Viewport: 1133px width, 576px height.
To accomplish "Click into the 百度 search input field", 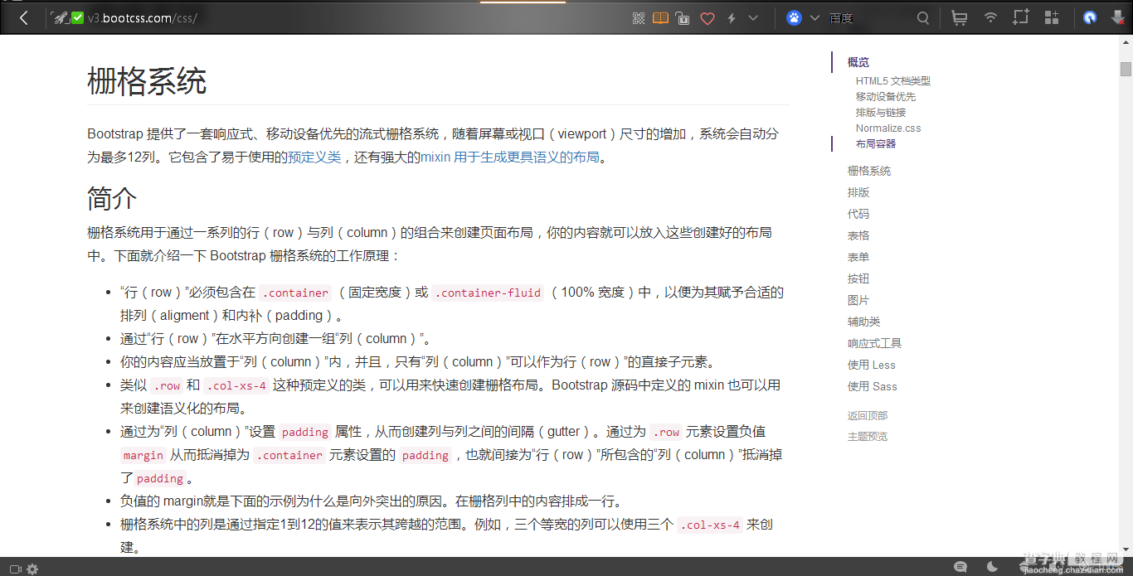I will (x=869, y=18).
